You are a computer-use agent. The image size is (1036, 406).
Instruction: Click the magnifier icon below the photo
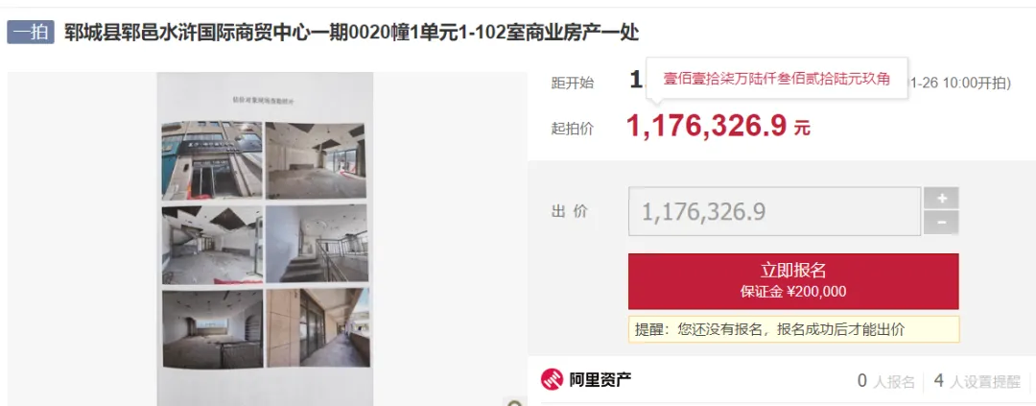[x=515, y=402]
